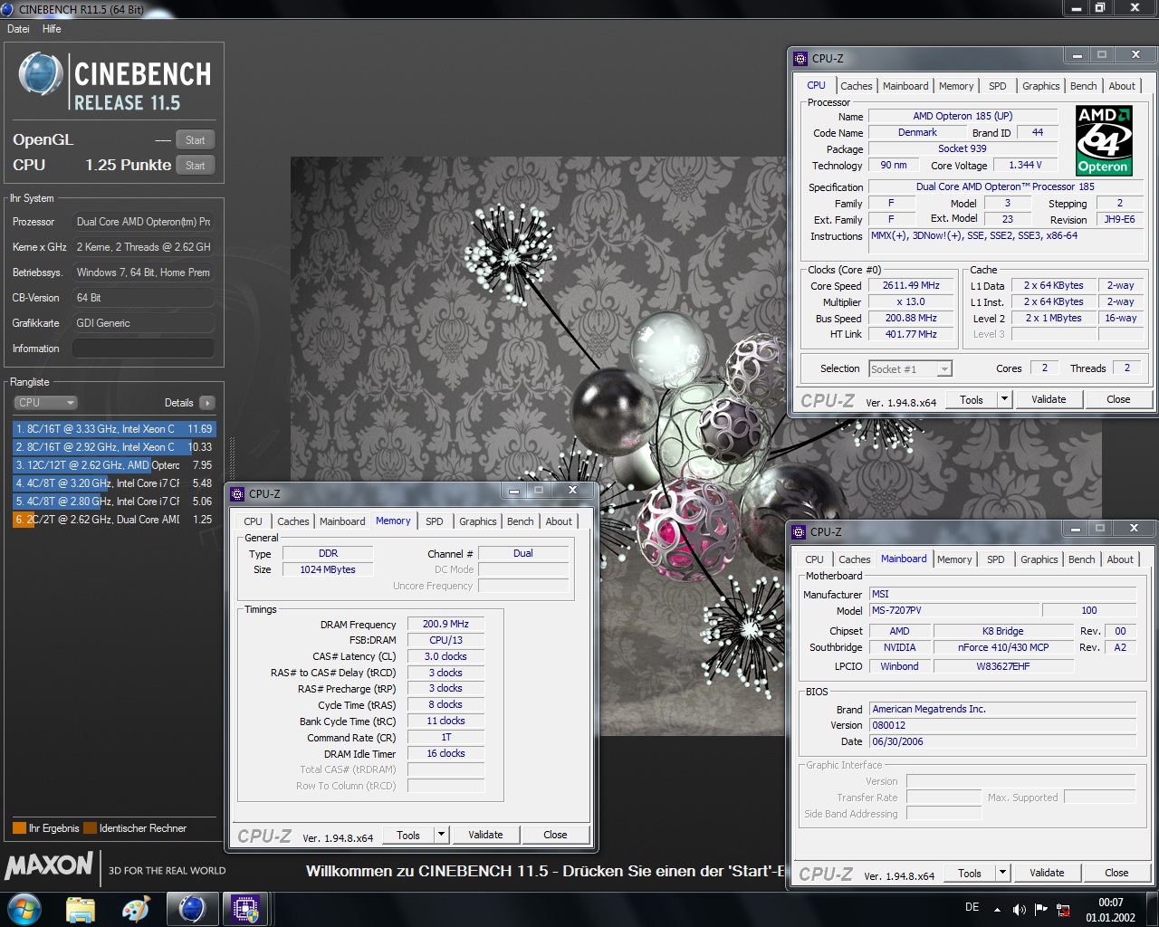Click the CPU-Z memory window title icon
1159x927 pixels.
pyautogui.click(x=237, y=494)
